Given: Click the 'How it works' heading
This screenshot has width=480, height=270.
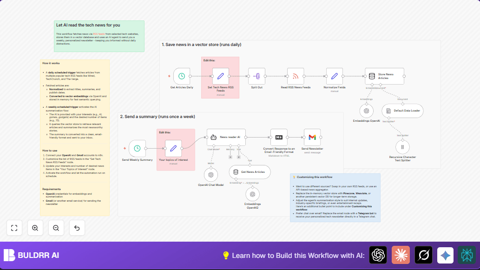Looking at the screenshot, I should [x=51, y=63].
